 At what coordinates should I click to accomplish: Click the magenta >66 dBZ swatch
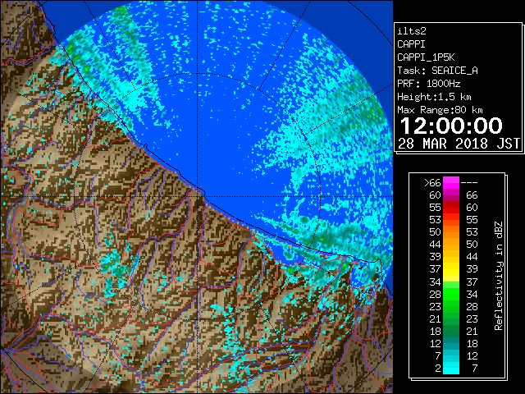pos(451,182)
